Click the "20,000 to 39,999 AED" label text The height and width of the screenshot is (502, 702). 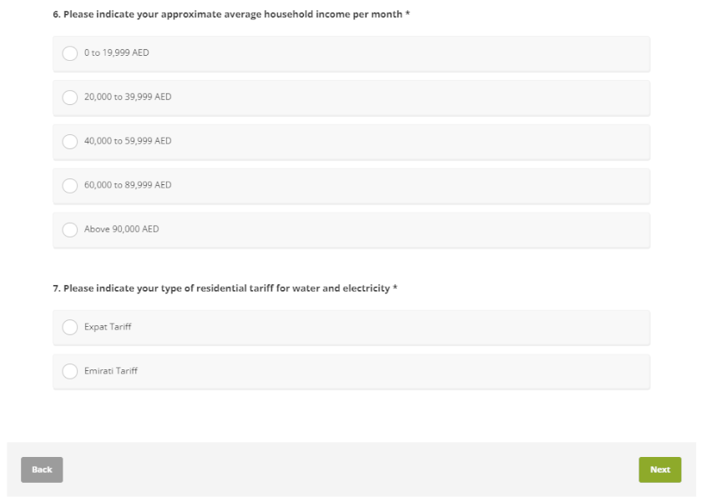coord(128,97)
